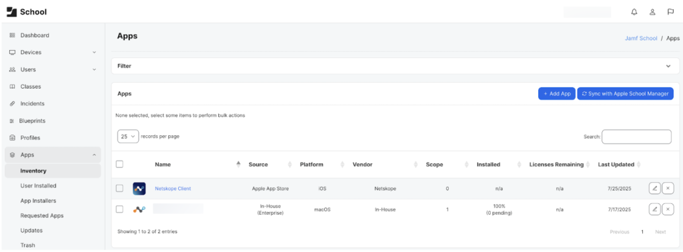Sort by Installed column arrows
The width and height of the screenshot is (683, 252).
click(x=519, y=165)
